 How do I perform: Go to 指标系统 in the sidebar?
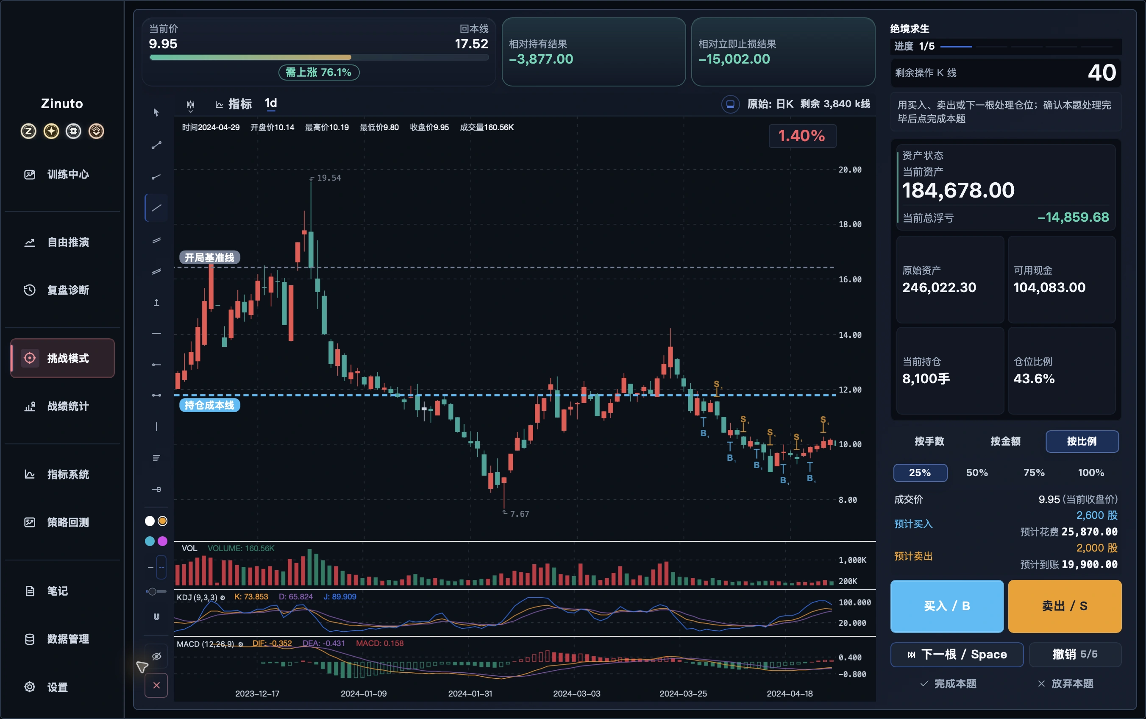pyautogui.click(x=62, y=474)
